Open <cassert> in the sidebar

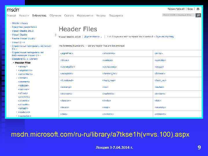click(24, 82)
